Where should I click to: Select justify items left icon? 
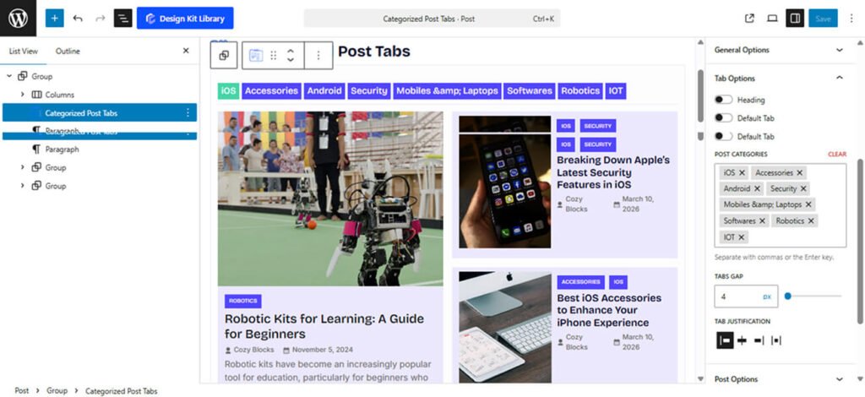[725, 340]
